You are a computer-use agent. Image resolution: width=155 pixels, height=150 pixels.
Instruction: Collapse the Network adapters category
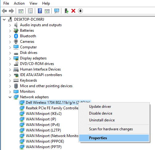[x=10, y=97]
